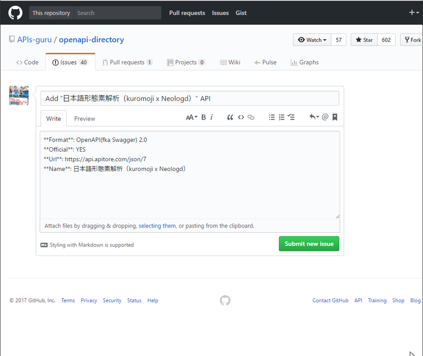
Task: View the 57 watchers count
Action: pyautogui.click(x=338, y=40)
